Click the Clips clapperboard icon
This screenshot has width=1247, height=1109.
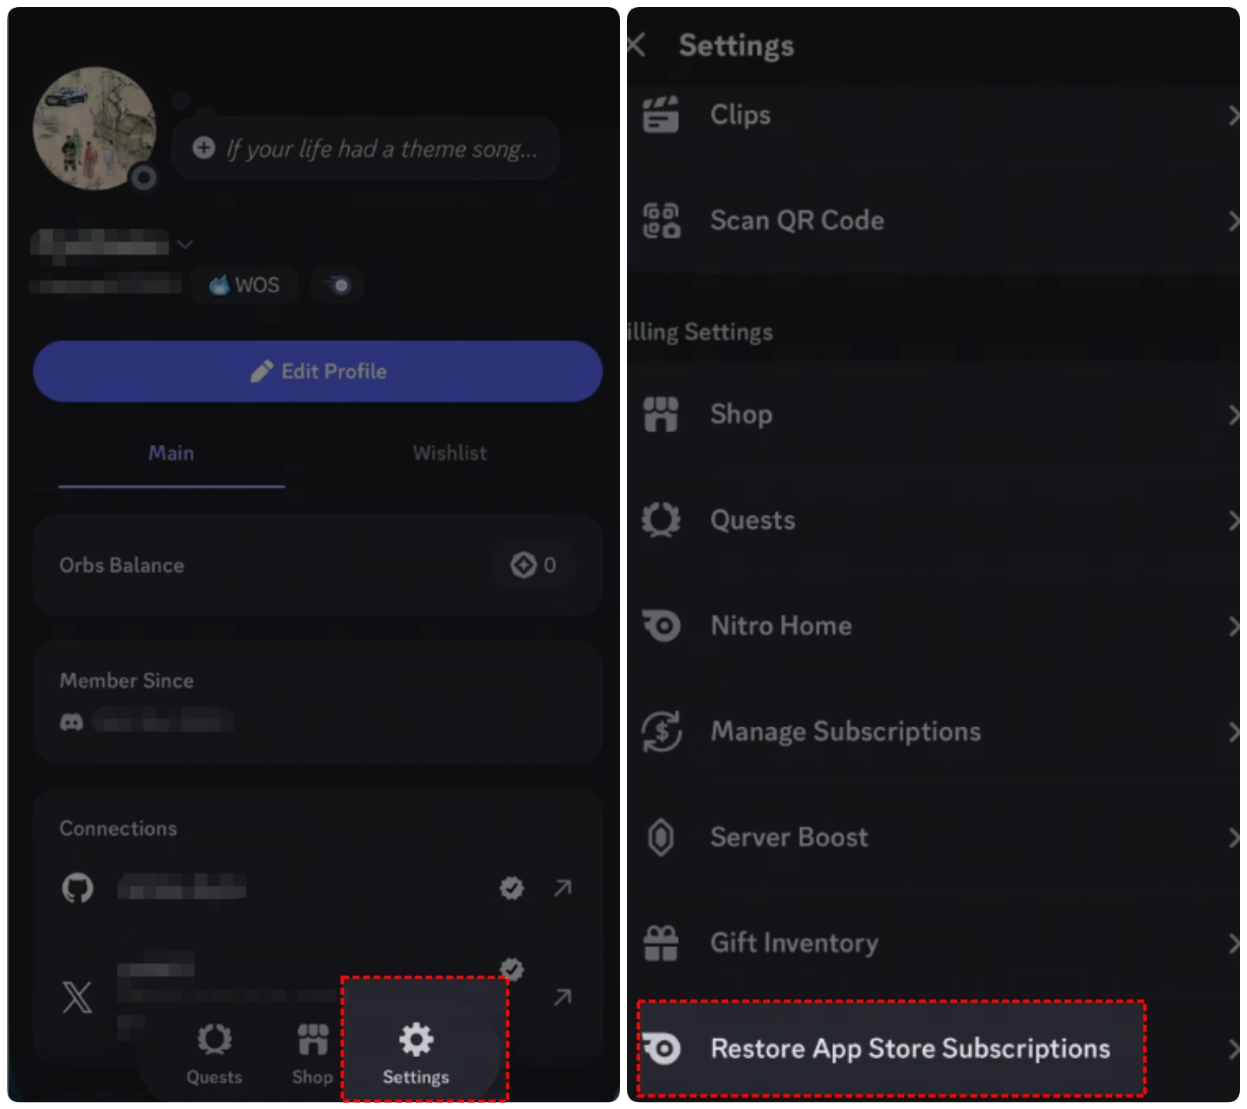661,114
